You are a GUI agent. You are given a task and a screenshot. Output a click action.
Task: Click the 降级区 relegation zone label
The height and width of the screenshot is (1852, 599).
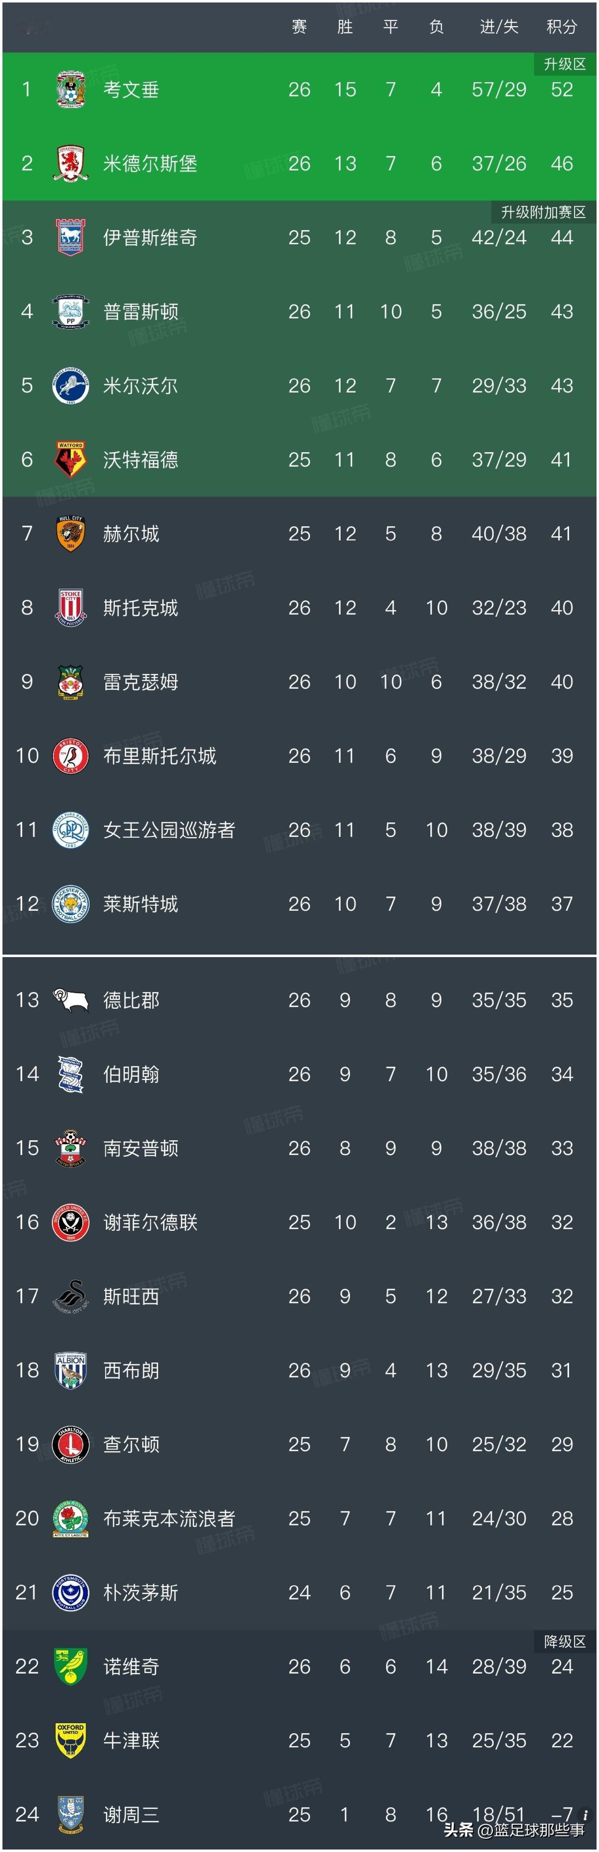coord(564,1641)
